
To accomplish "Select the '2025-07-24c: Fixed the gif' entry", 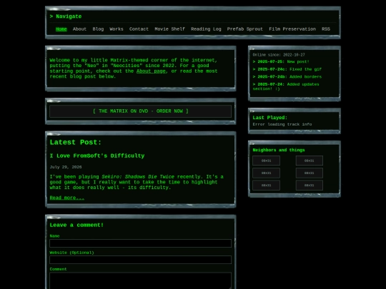I will pos(287,69).
